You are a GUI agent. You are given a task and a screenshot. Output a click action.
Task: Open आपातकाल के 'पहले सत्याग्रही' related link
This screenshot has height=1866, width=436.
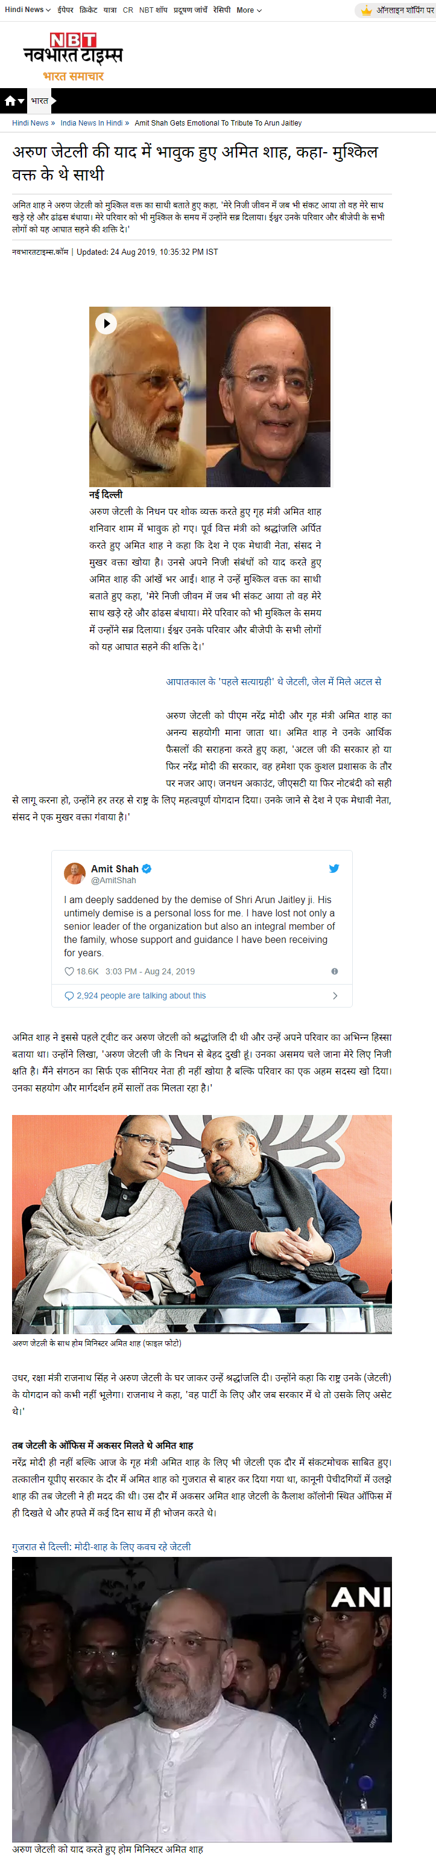click(x=273, y=682)
